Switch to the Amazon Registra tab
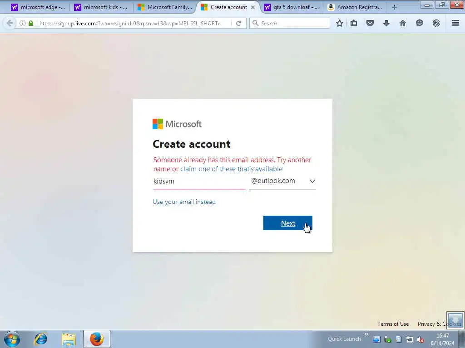This screenshot has height=348, width=465. pos(355,7)
